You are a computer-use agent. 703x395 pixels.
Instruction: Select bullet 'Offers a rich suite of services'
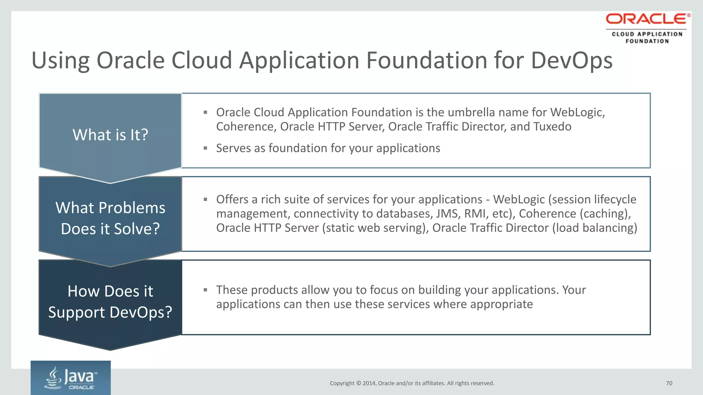427,214
